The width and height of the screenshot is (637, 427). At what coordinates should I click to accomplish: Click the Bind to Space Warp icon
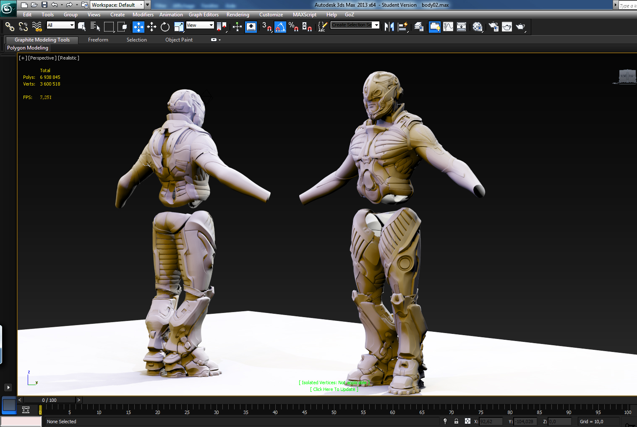point(37,27)
